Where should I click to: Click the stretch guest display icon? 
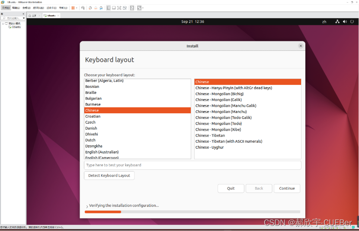tap(139, 8)
